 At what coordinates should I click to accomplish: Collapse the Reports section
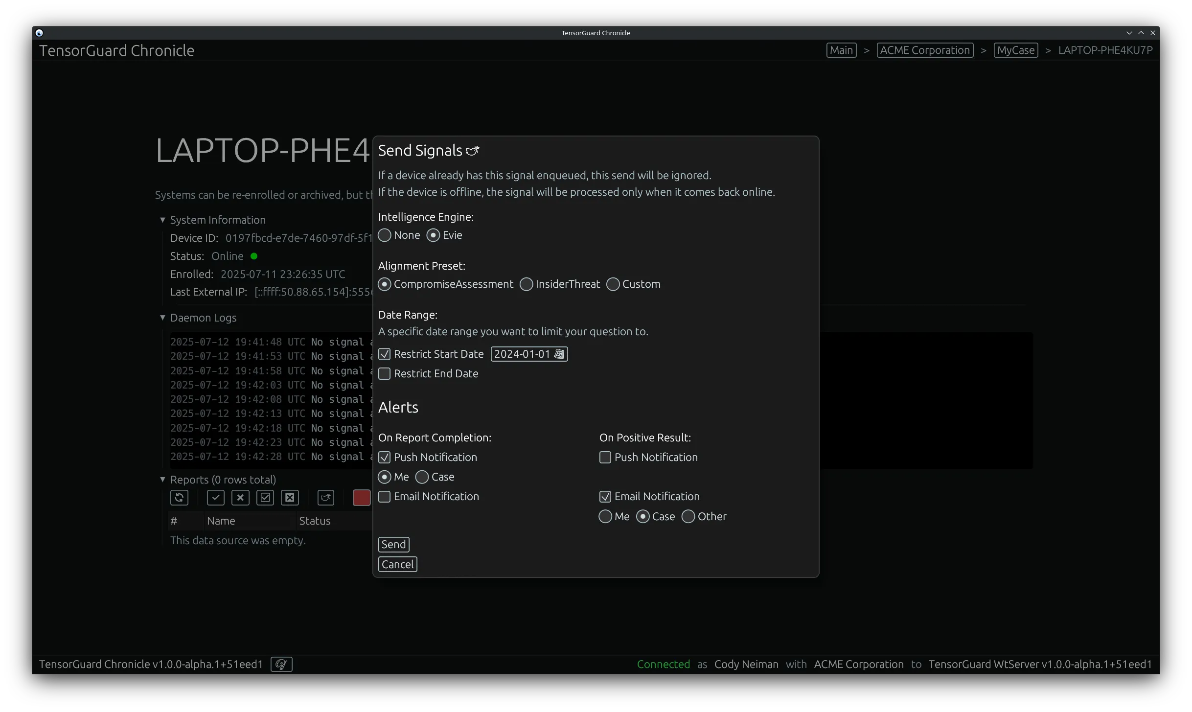(162, 480)
